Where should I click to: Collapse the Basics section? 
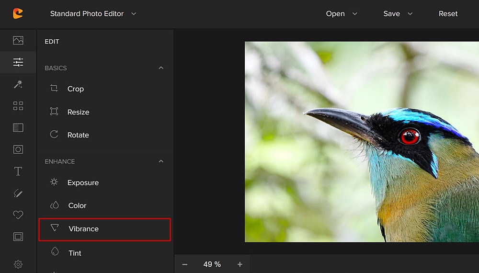click(x=161, y=68)
